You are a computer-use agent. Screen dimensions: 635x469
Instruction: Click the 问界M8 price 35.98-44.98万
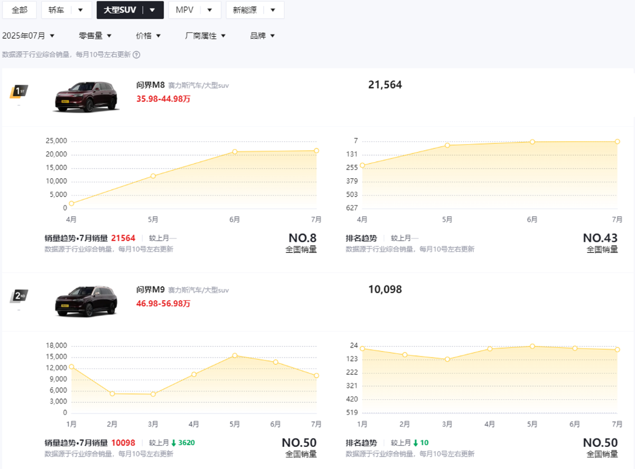[163, 99]
